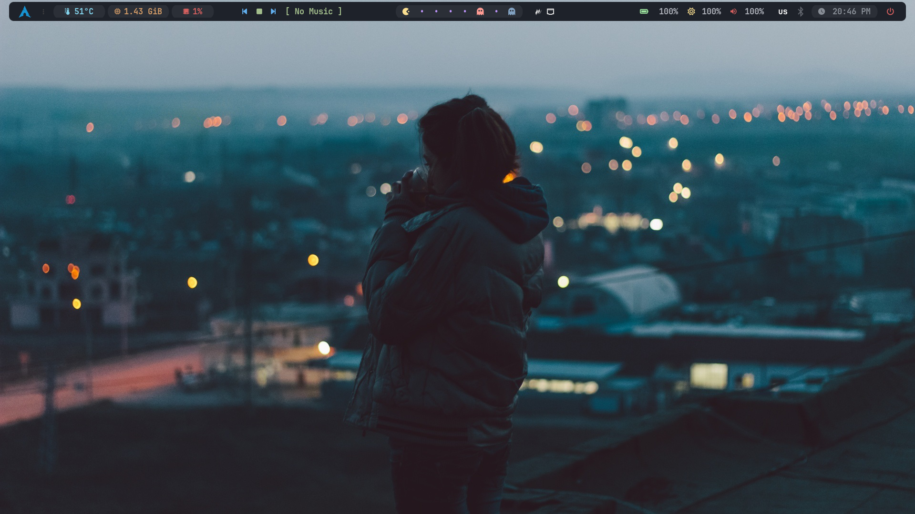Switch to the red ghost workspace
The height and width of the screenshot is (514, 915).
point(480,11)
